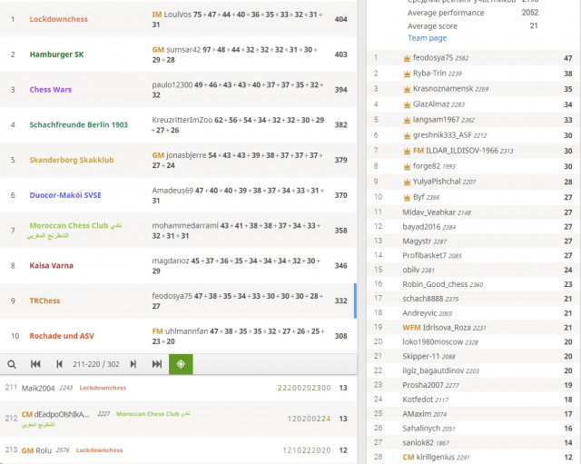Click page indicator 211-220 / 302
The width and height of the screenshot is (581, 464).
(96, 364)
